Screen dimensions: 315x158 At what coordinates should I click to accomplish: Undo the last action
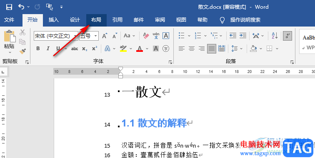click(21, 7)
